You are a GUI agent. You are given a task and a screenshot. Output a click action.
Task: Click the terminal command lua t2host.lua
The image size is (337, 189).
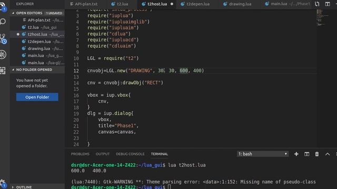(187, 165)
